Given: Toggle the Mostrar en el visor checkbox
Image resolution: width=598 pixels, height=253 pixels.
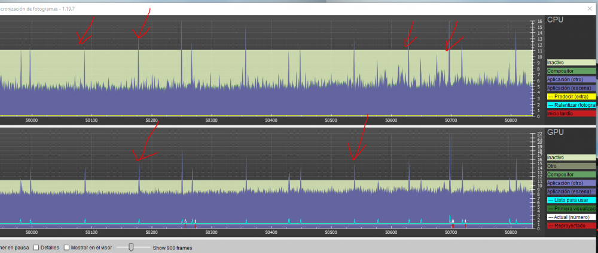Looking at the screenshot, I should pos(67,247).
